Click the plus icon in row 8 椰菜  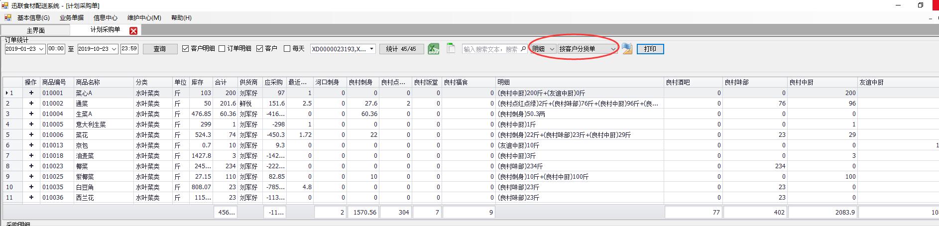(31, 166)
